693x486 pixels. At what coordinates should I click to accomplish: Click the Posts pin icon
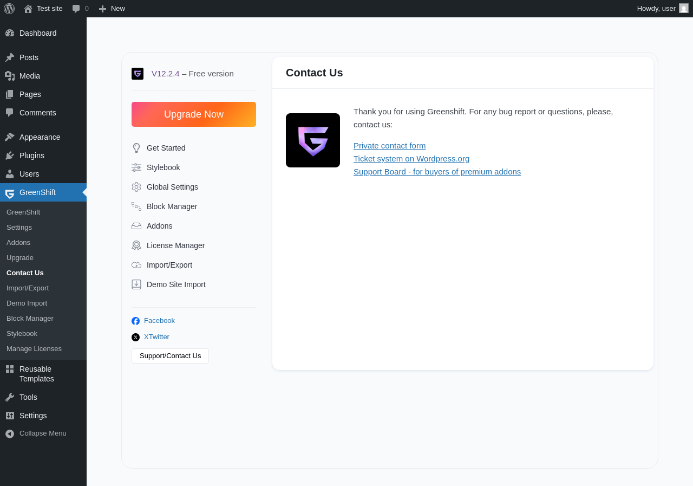pyautogui.click(x=10, y=57)
